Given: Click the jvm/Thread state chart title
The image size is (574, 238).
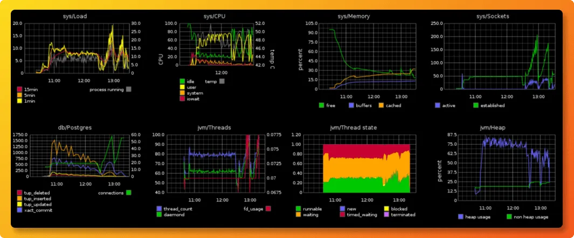Looking at the screenshot, I should point(354,128).
